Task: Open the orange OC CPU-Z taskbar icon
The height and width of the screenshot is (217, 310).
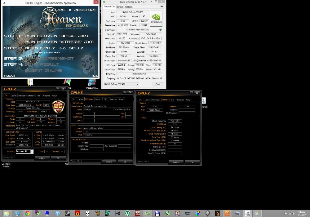Action: (x=227, y=213)
